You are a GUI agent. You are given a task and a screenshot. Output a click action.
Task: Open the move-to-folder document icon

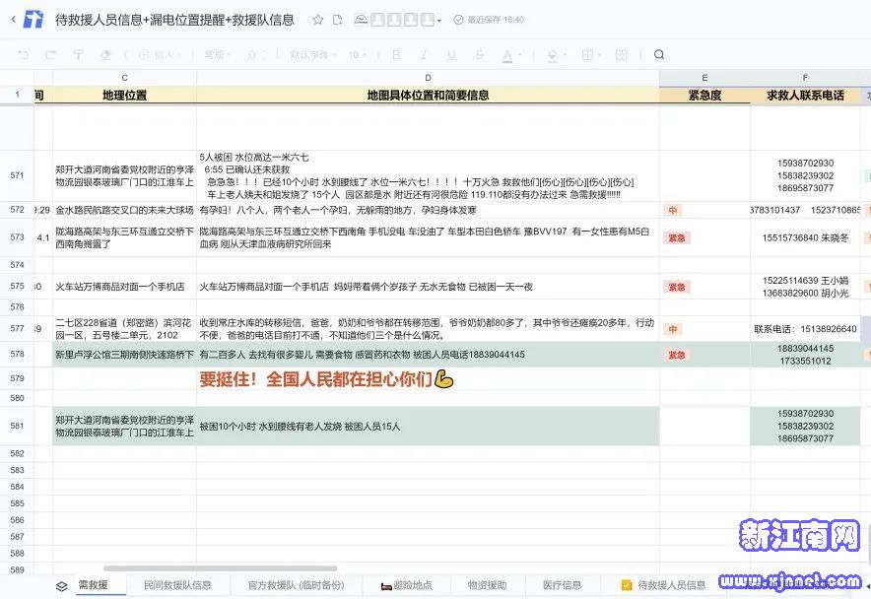pyautogui.click(x=337, y=20)
